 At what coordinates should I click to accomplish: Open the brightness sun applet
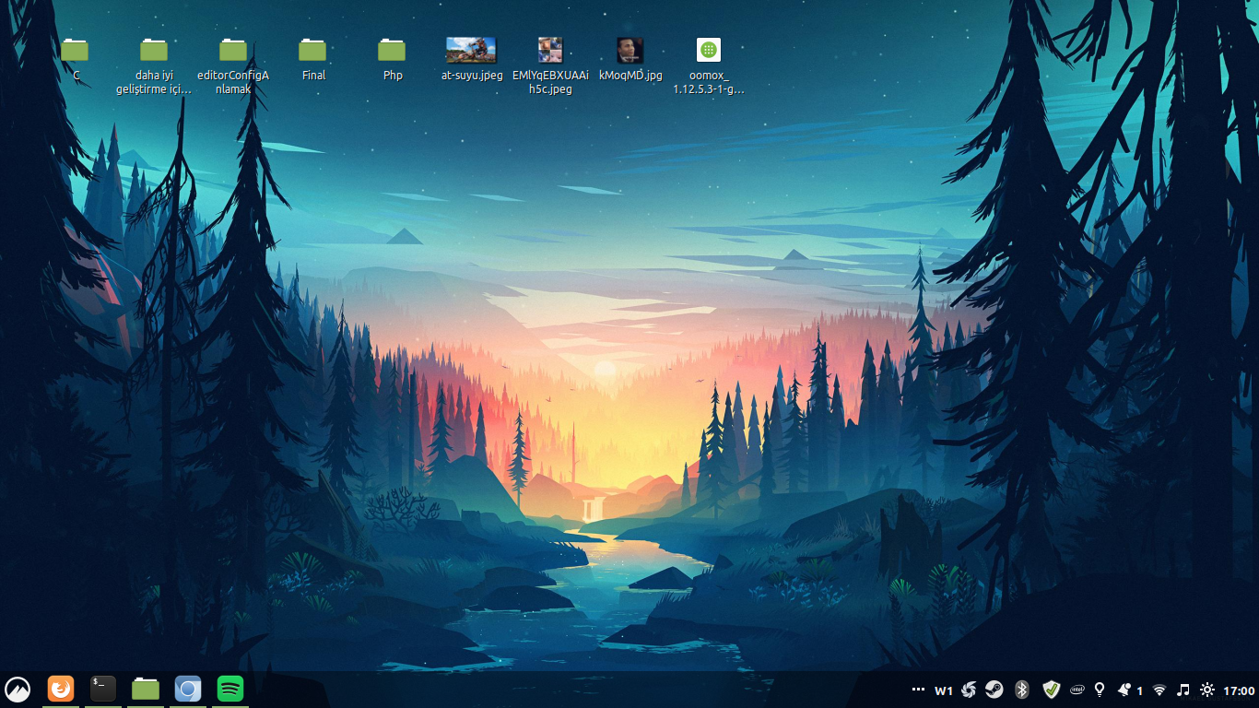click(1207, 690)
